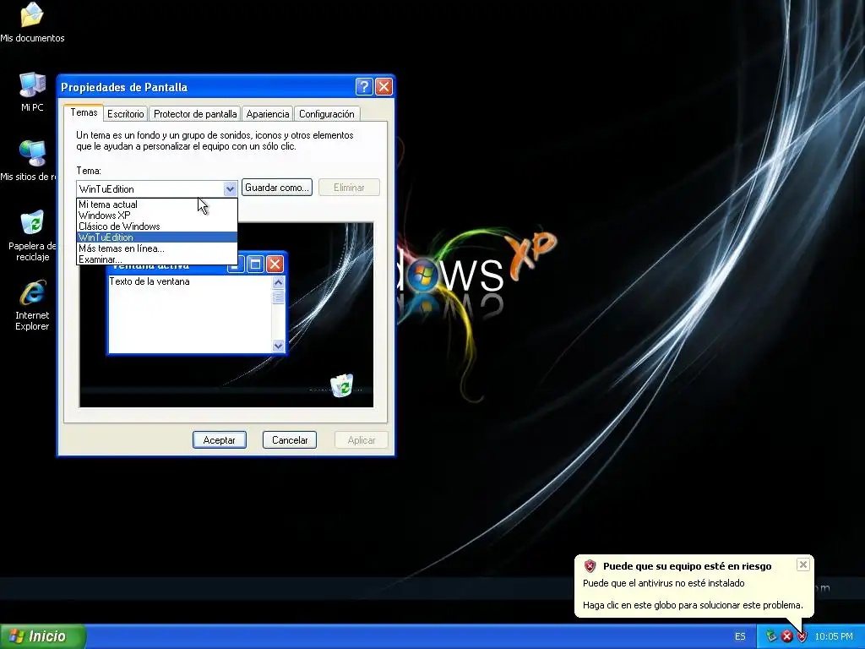Collapse the Tema dropdown arrow
Screen dimensions: 865x649
(230, 188)
